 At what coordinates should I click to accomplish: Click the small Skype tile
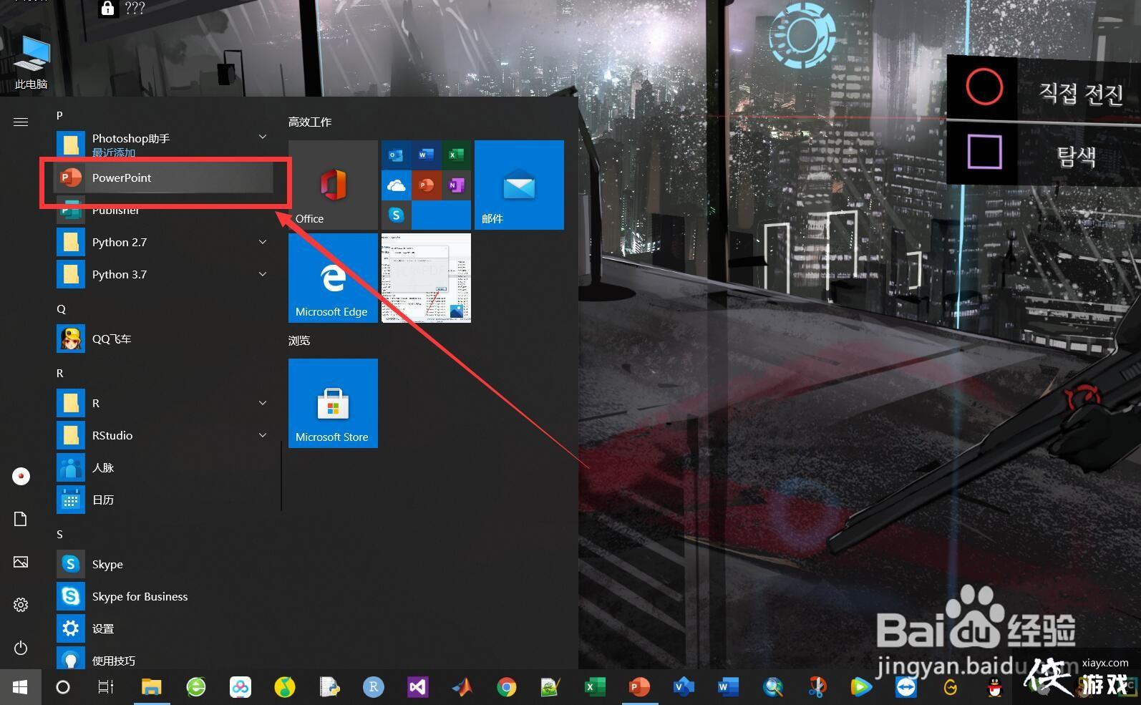pos(396,215)
